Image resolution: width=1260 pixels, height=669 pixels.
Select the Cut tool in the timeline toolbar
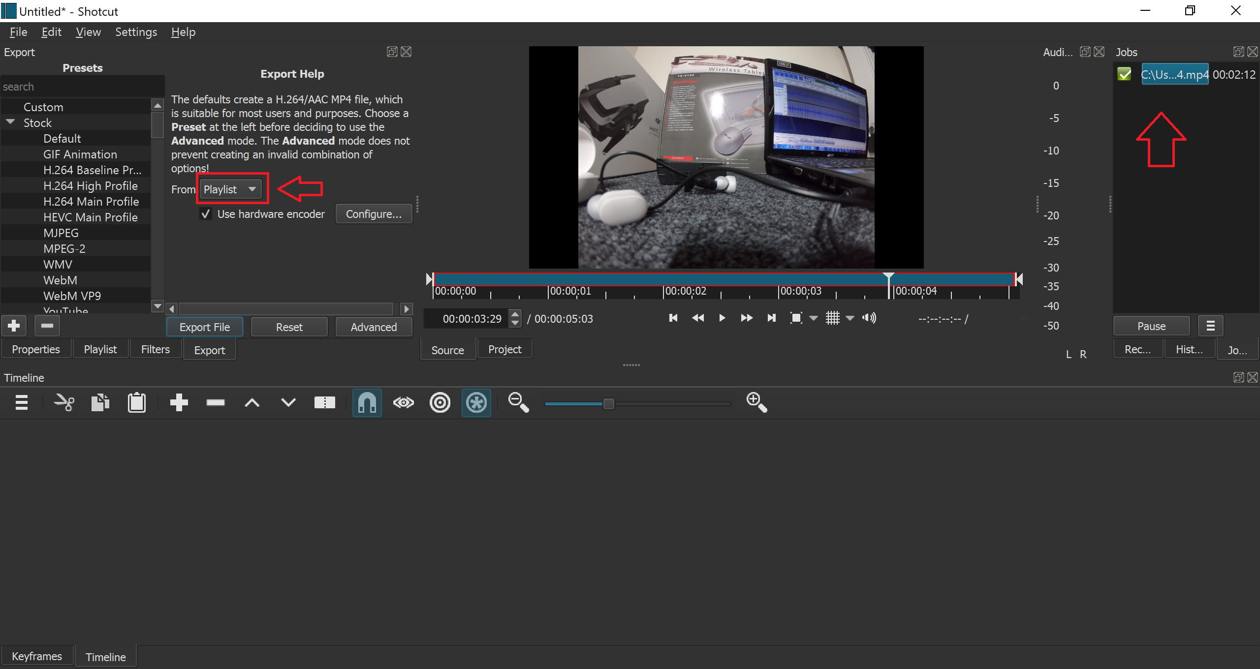click(63, 402)
